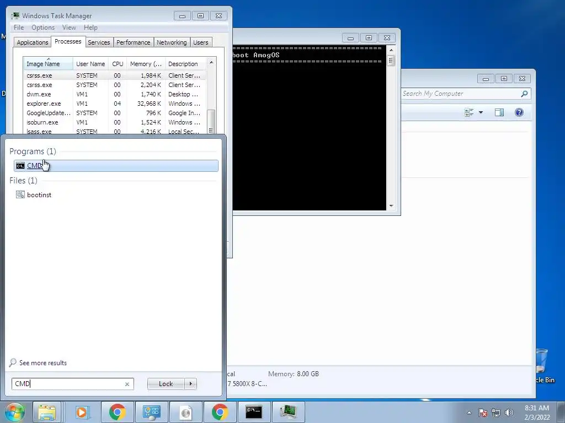The image size is (565, 423).
Task: Open Task Manager Options menu
Action: [x=43, y=28]
